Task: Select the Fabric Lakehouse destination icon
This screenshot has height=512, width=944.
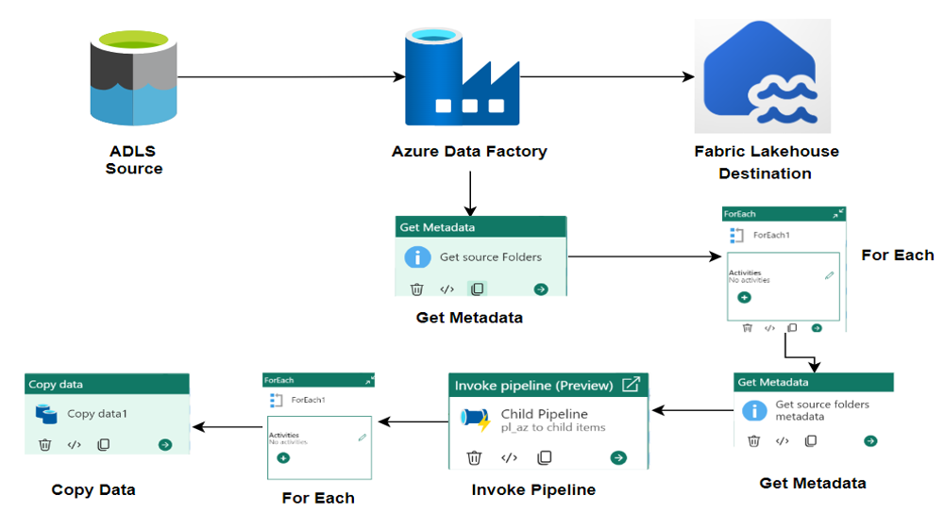Action: point(763,76)
